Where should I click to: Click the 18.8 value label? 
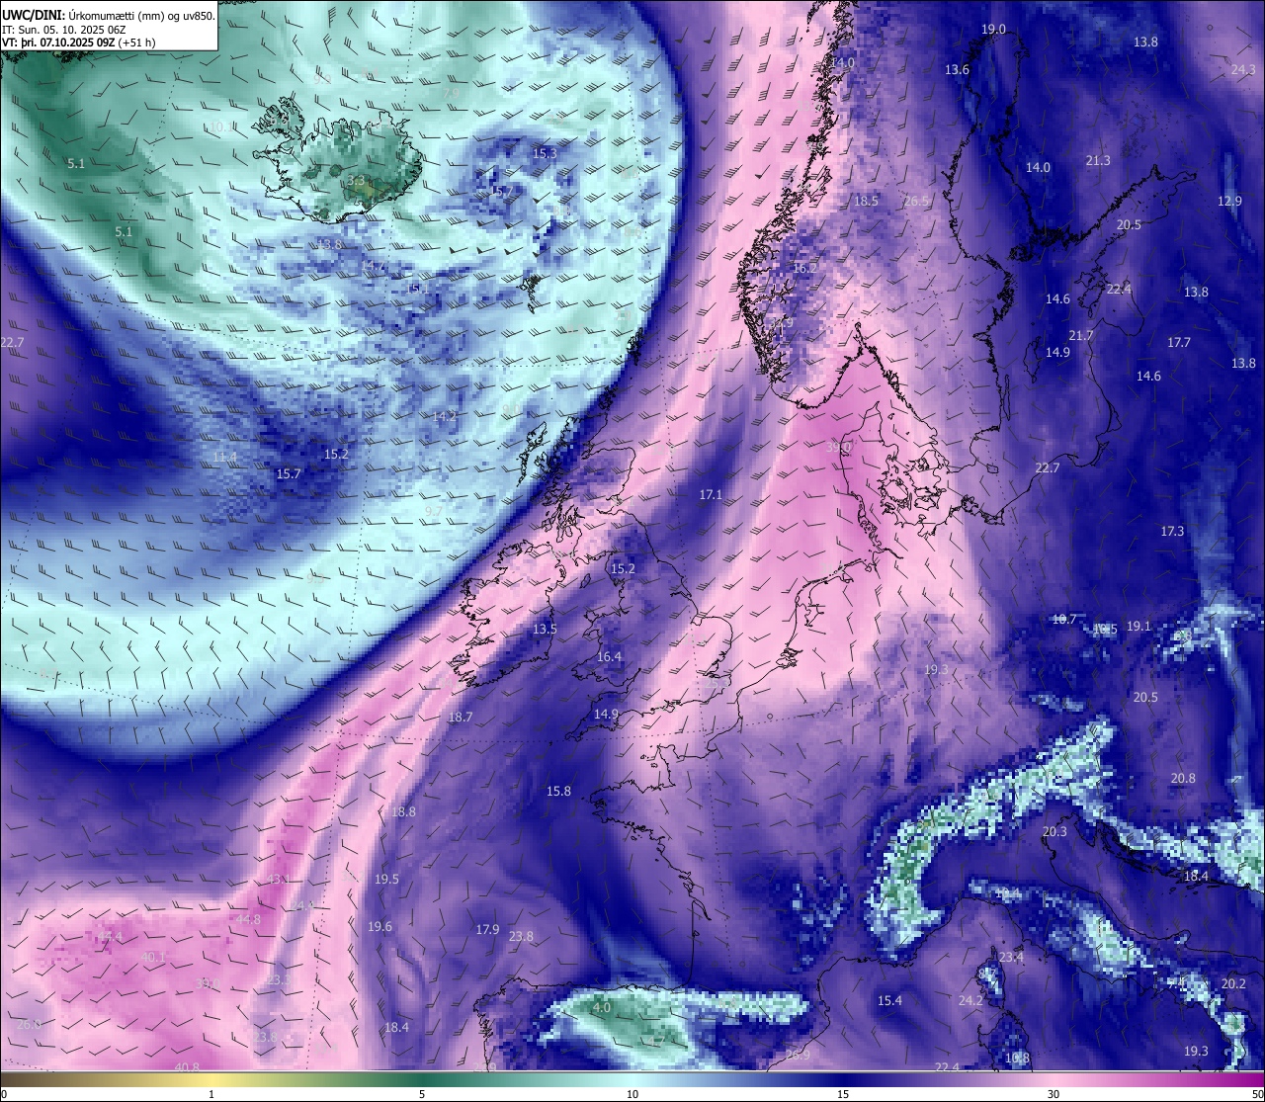pyautogui.click(x=403, y=811)
